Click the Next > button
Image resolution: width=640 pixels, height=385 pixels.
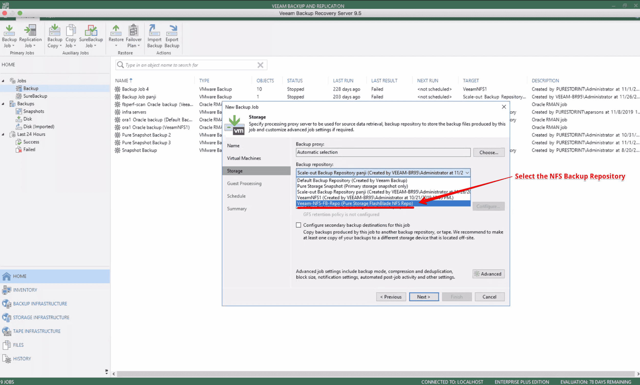(424, 297)
